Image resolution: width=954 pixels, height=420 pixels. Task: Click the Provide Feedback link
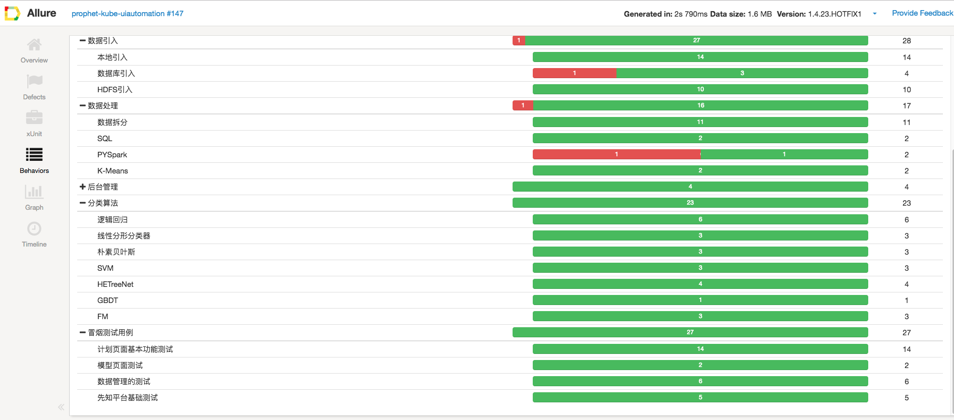pyautogui.click(x=922, y=13)
